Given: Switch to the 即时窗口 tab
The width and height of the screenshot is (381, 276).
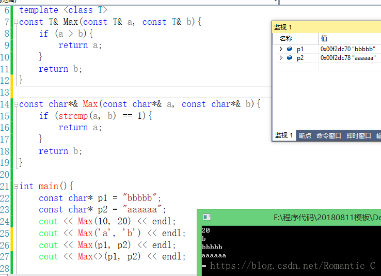Looking at the screenshot, I should 359,136.
